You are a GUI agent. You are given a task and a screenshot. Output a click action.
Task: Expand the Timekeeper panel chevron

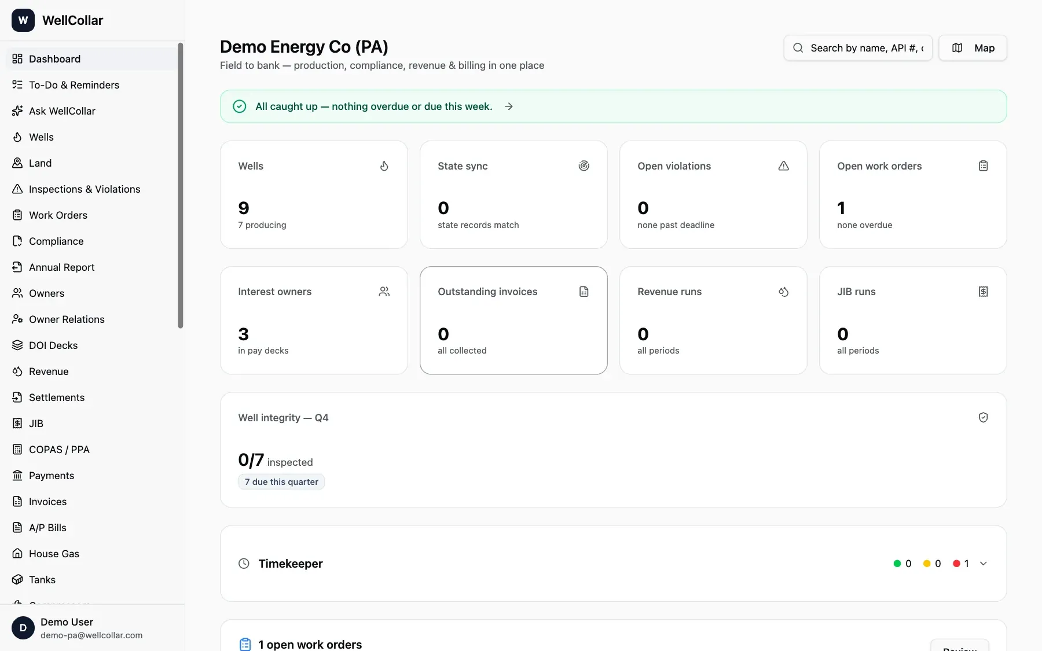[983, 564]
